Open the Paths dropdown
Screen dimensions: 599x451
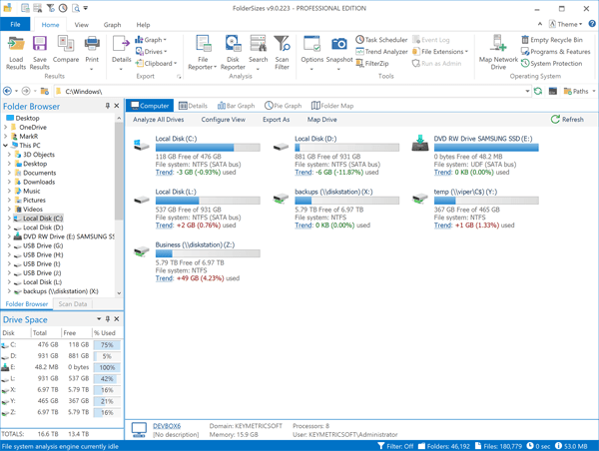(579, 91)
